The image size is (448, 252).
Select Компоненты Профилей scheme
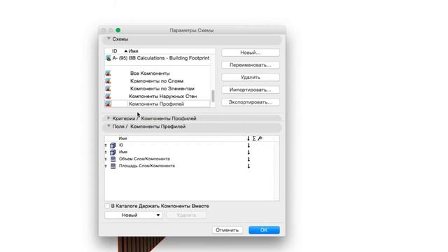point(157,104)
